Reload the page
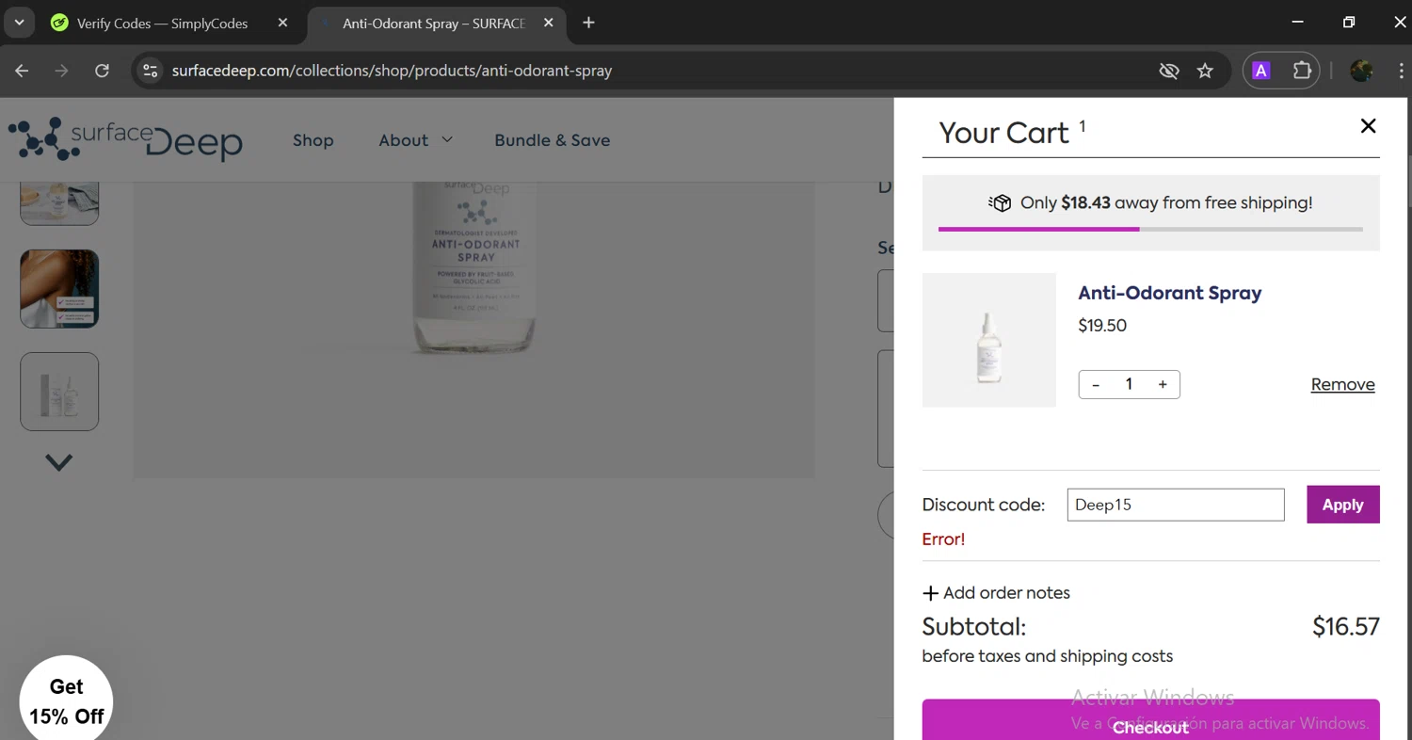1412x740 pixels. [x=102, y=71]
